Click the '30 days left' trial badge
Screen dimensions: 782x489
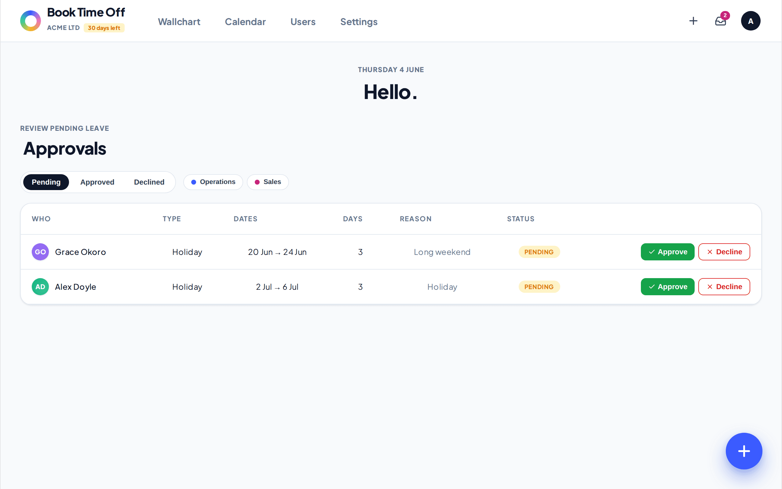(x=104, y=28)
